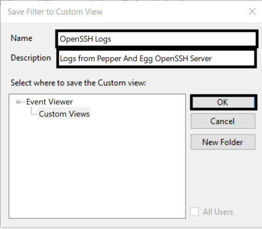Select the Event Viewer root node

pyautogui.click(x=50, y=102)
